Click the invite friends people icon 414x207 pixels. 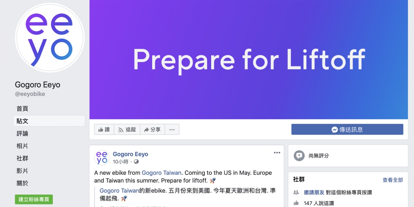coord(296,192)
